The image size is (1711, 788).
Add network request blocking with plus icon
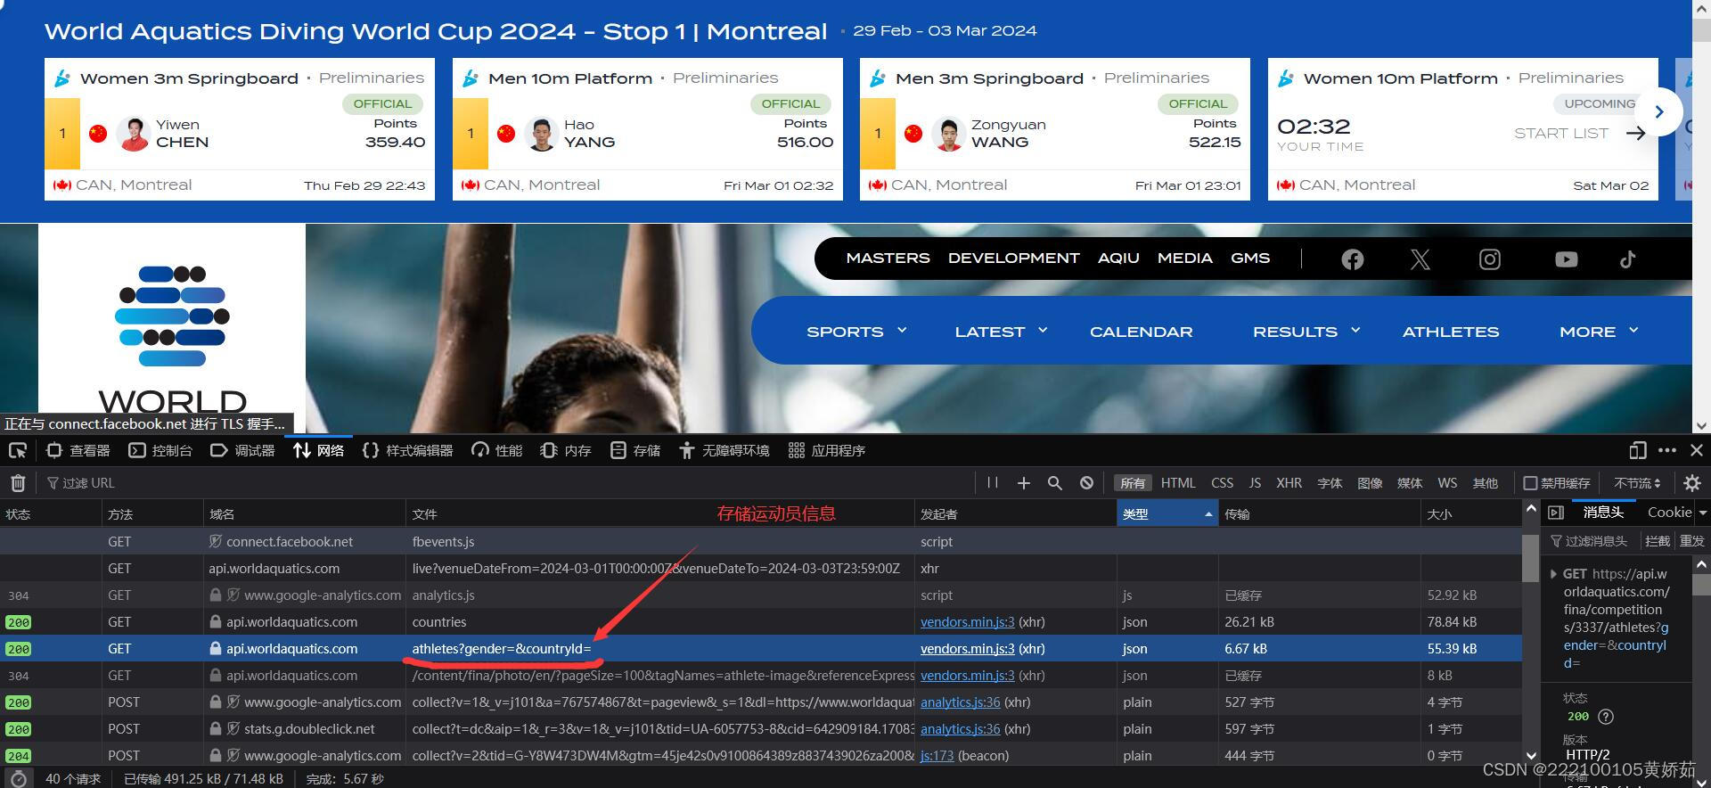click(1024, 482)
